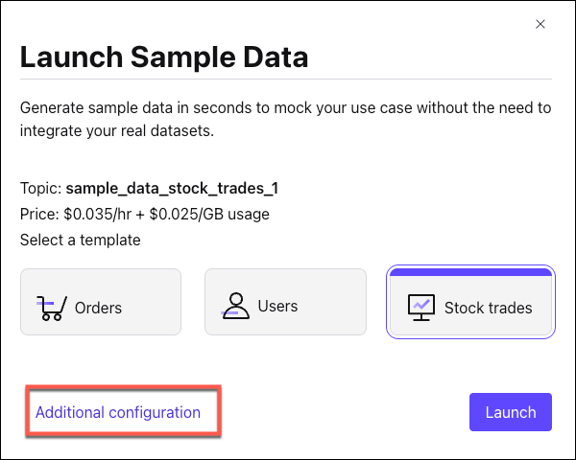
Task: Open the Additional configuration link
Action: coord(118,412)
